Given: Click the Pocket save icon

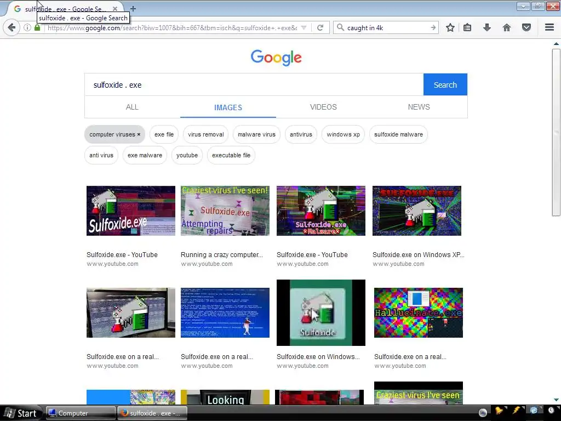Looking at the screenshot, I should click(x=526, y=27).
